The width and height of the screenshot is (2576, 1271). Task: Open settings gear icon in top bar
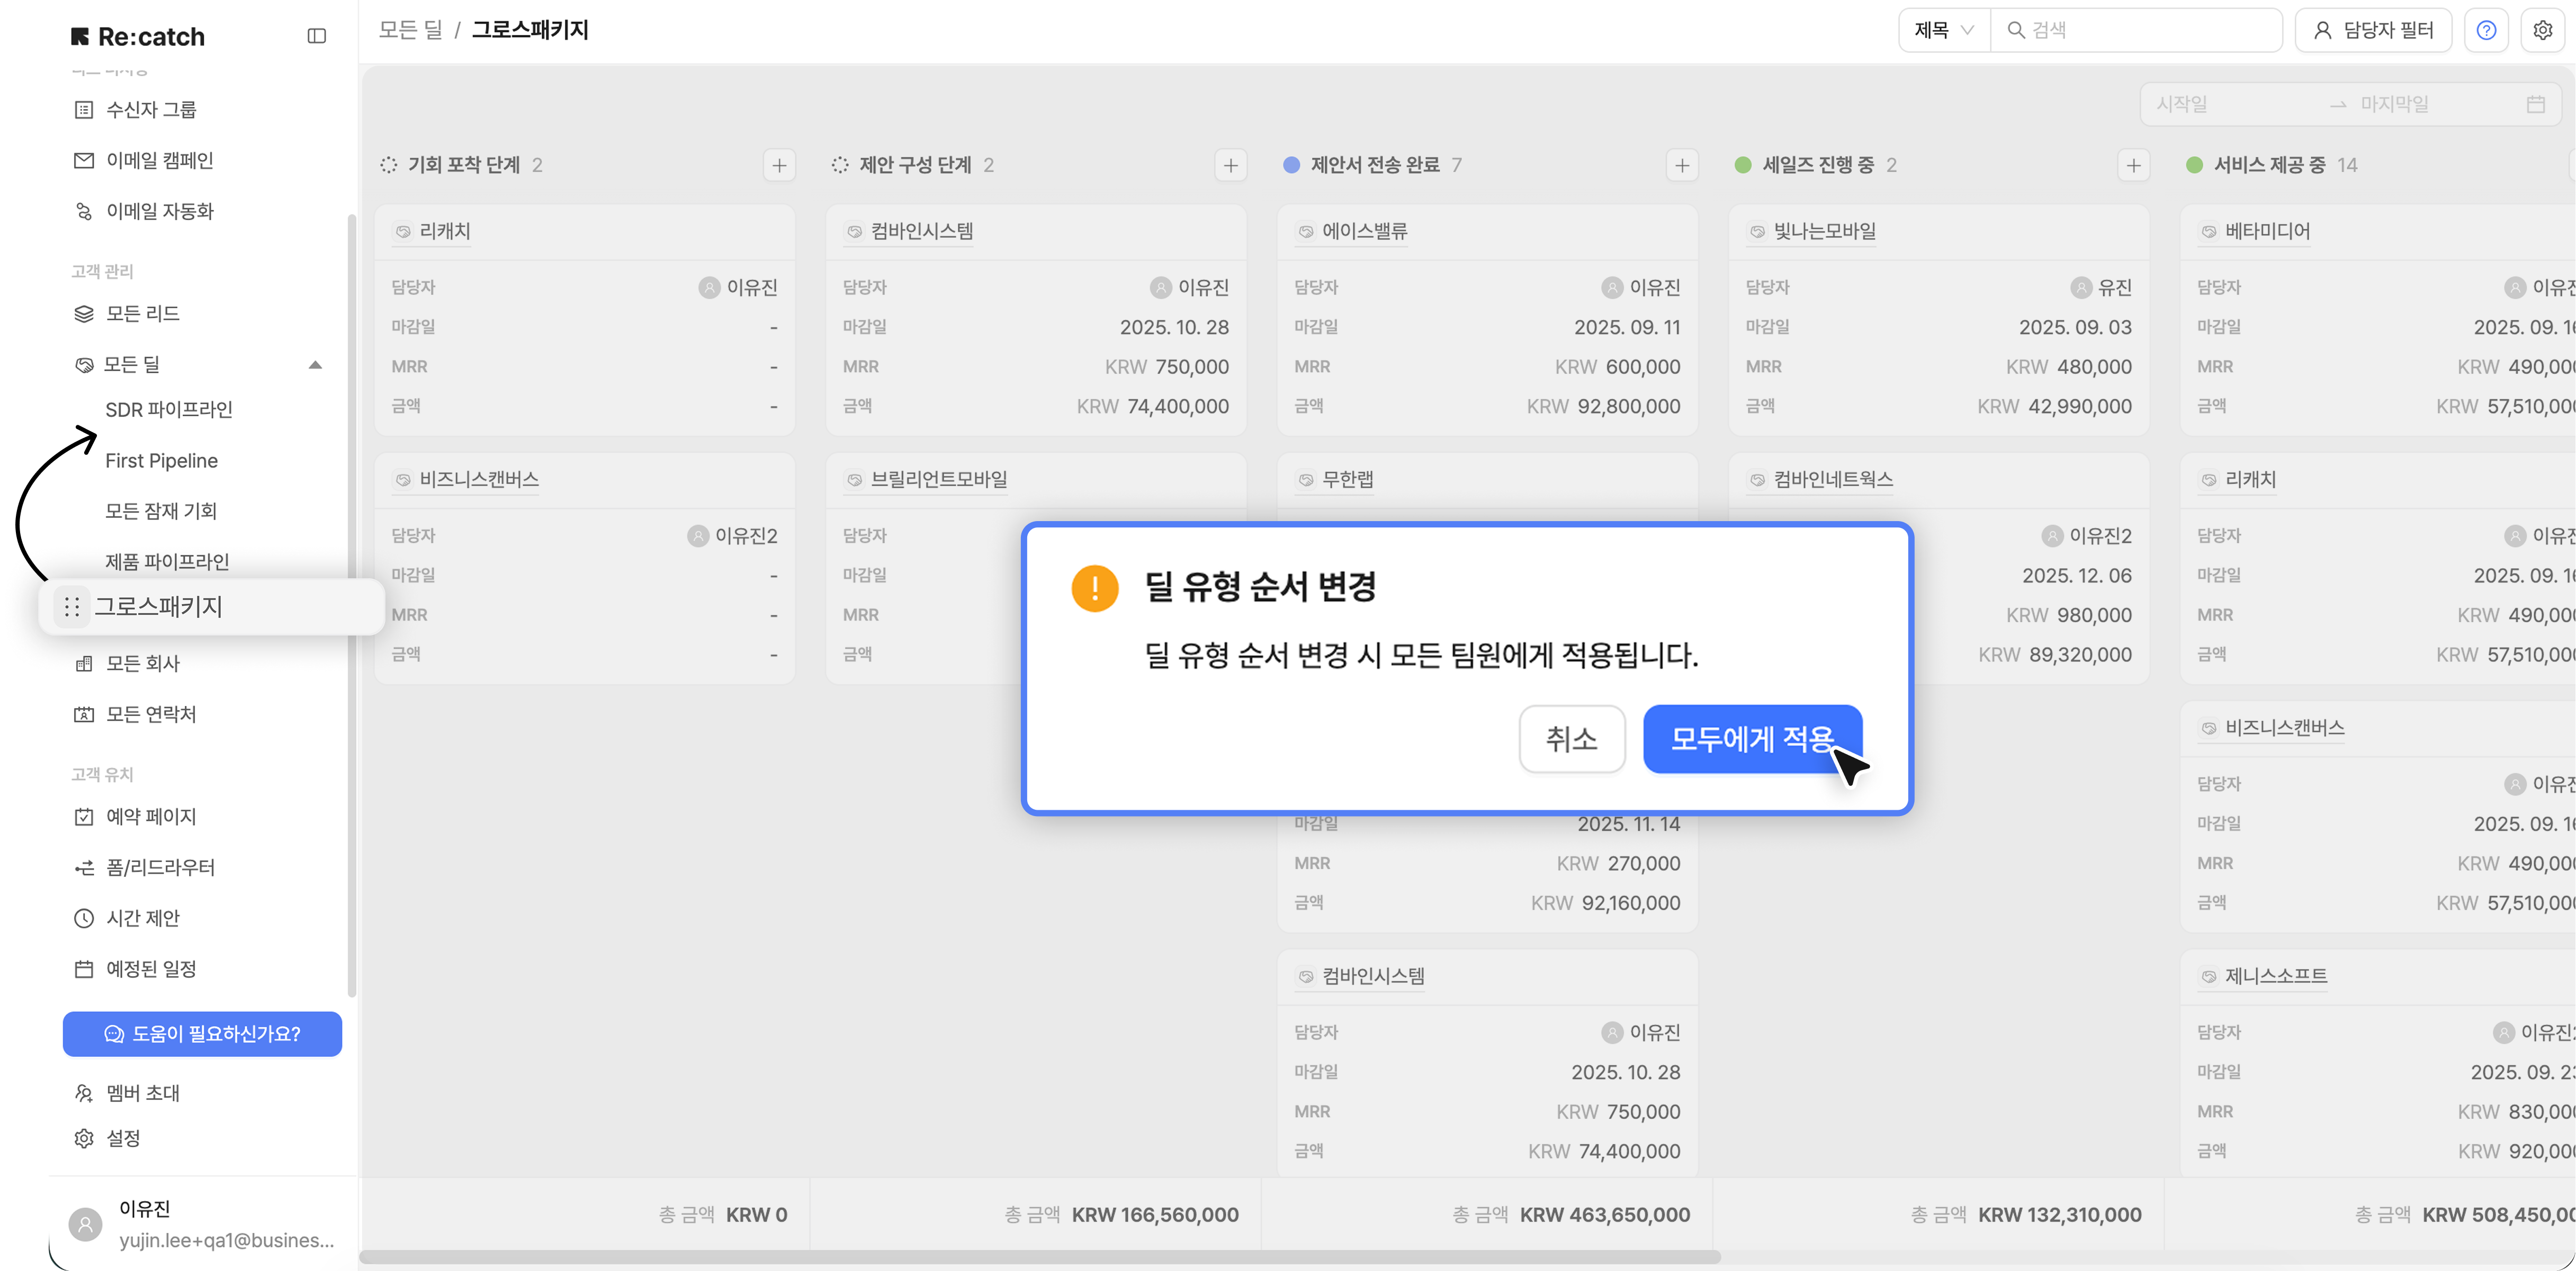pyautogui.click(x=2542, y=30)
